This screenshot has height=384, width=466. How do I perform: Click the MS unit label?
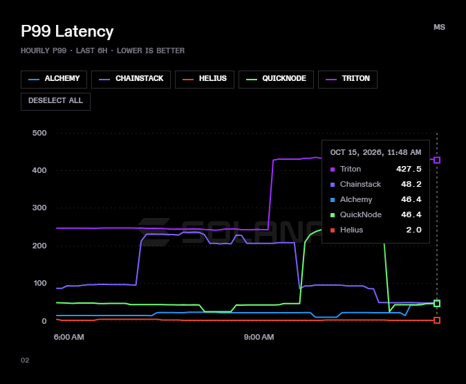click(x=439, y=27)
